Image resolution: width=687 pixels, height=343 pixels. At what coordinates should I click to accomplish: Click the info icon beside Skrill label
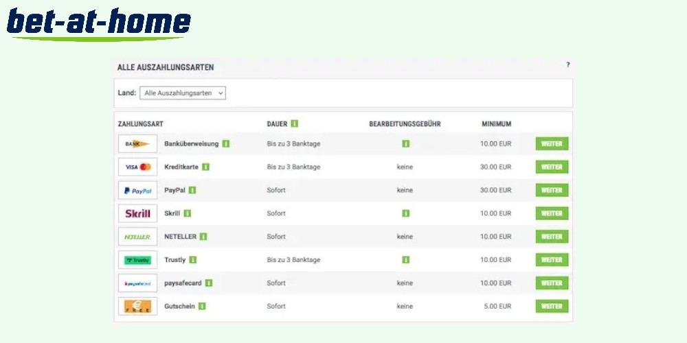tap(187, 213)
